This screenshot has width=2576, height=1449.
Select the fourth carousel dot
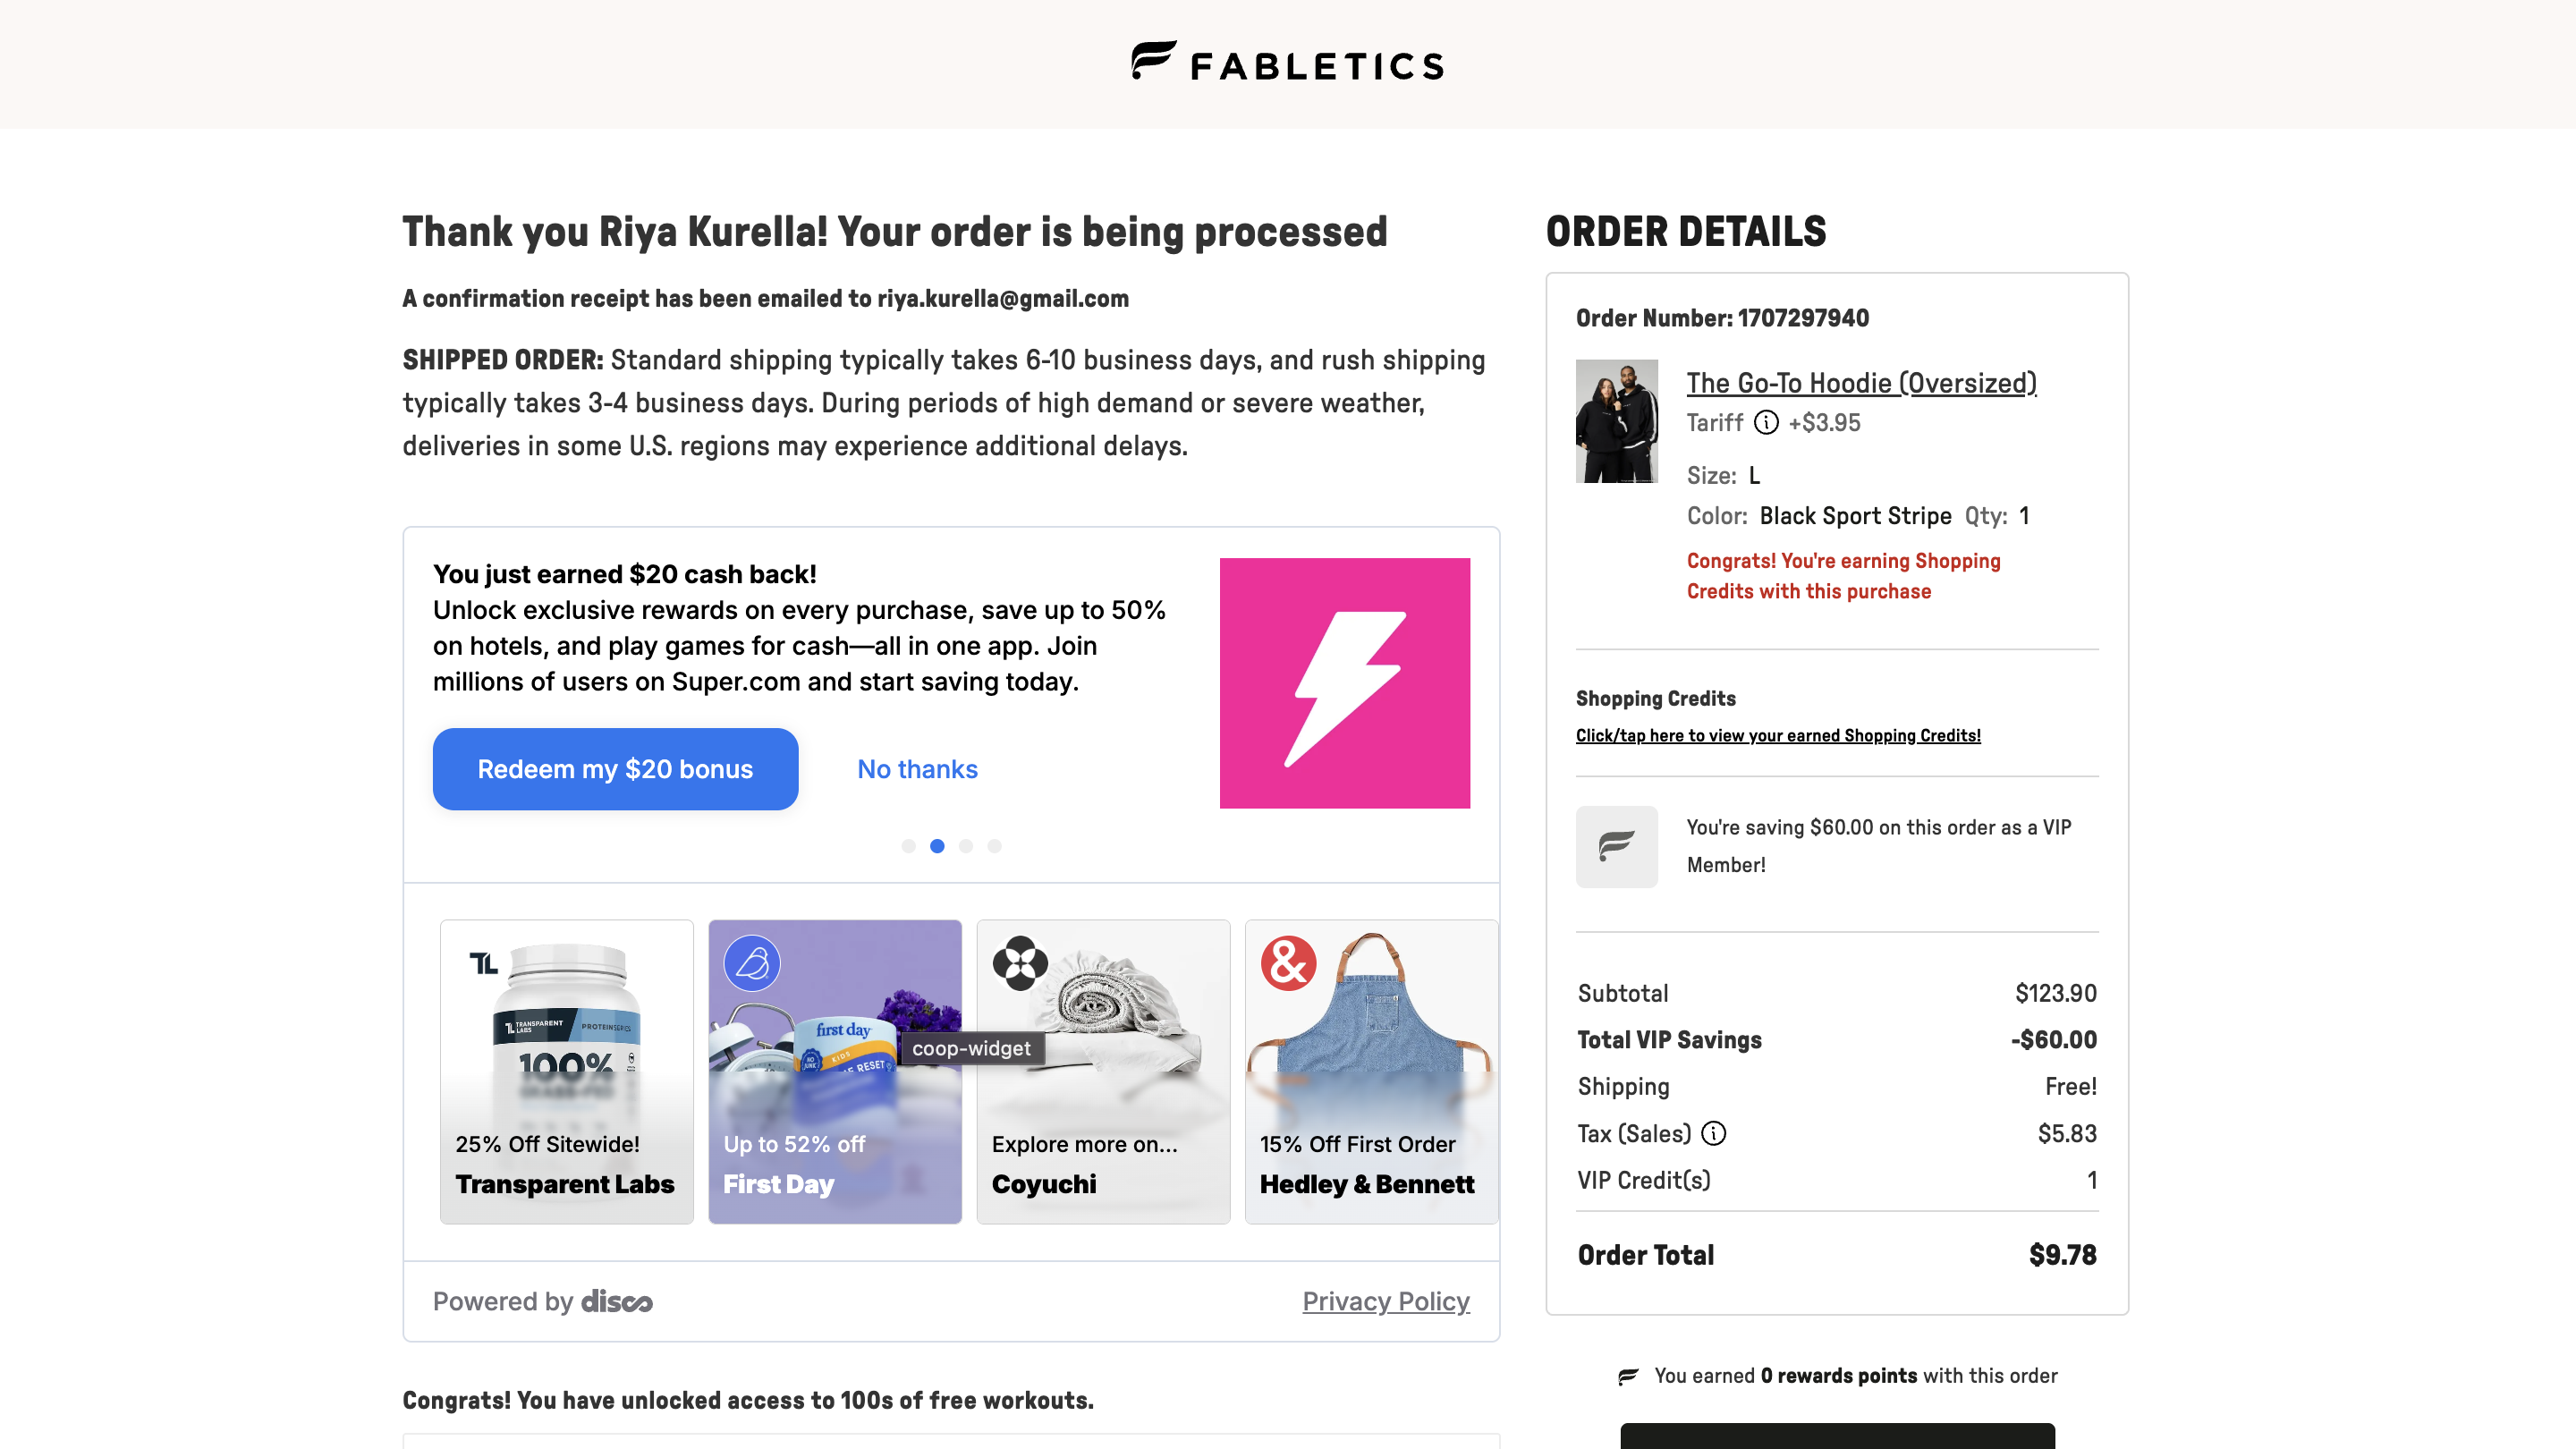click(x=994, y=846)
